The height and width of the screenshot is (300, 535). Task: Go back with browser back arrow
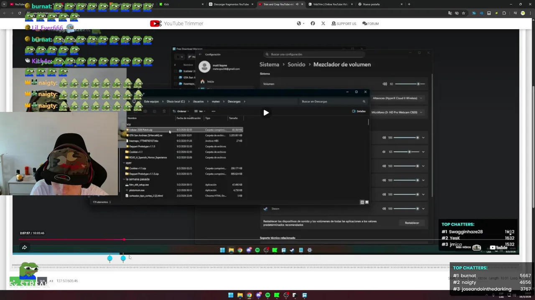click(x=4, y=13)
